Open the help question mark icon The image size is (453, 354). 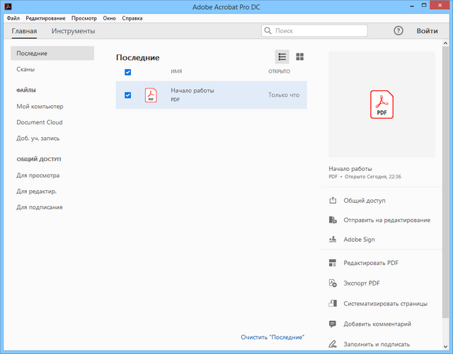click(398, 31)
